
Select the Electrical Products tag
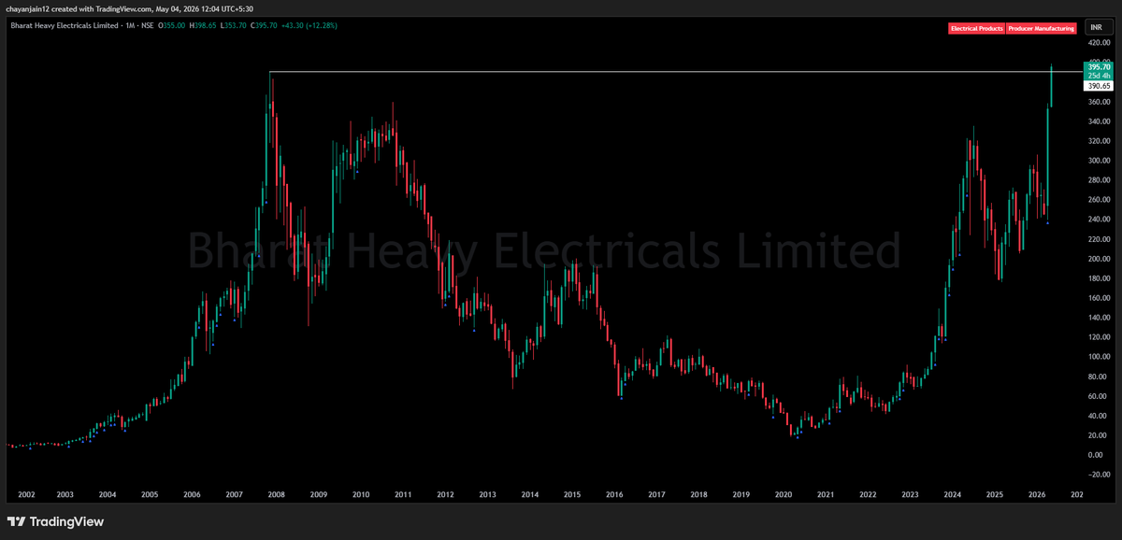click(976, 29)
